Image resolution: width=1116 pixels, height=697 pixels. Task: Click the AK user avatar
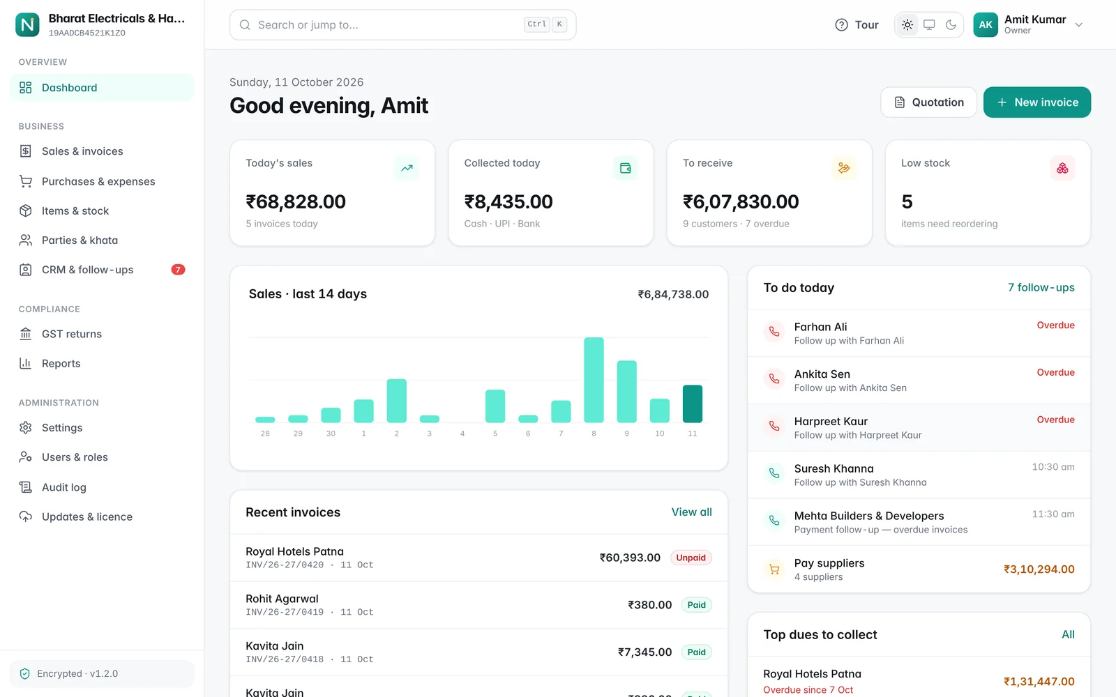(x=986, y=25)
